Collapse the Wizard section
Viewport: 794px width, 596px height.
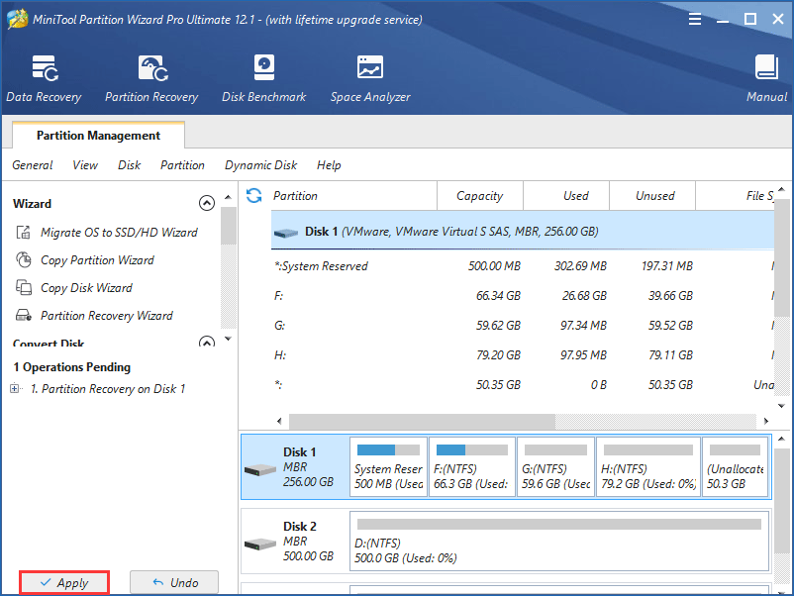click(207, 203)
